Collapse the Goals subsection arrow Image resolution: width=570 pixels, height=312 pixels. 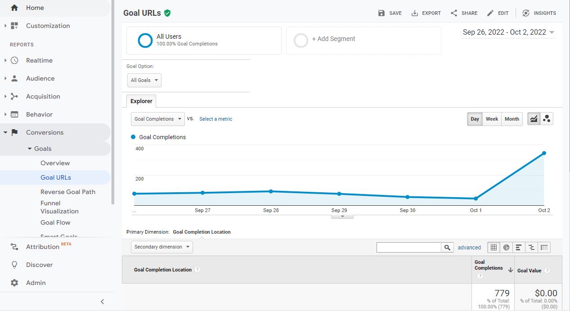(30, 149)
